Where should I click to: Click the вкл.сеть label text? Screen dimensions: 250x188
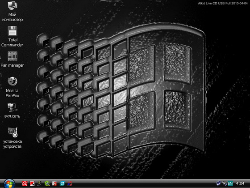pyautogui.click(x=12, y=116)
